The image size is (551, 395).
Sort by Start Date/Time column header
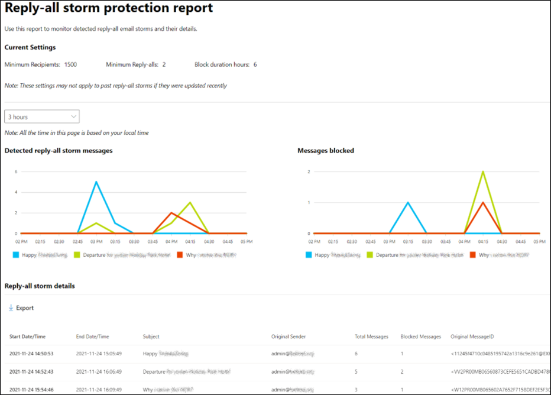point(27,336)
